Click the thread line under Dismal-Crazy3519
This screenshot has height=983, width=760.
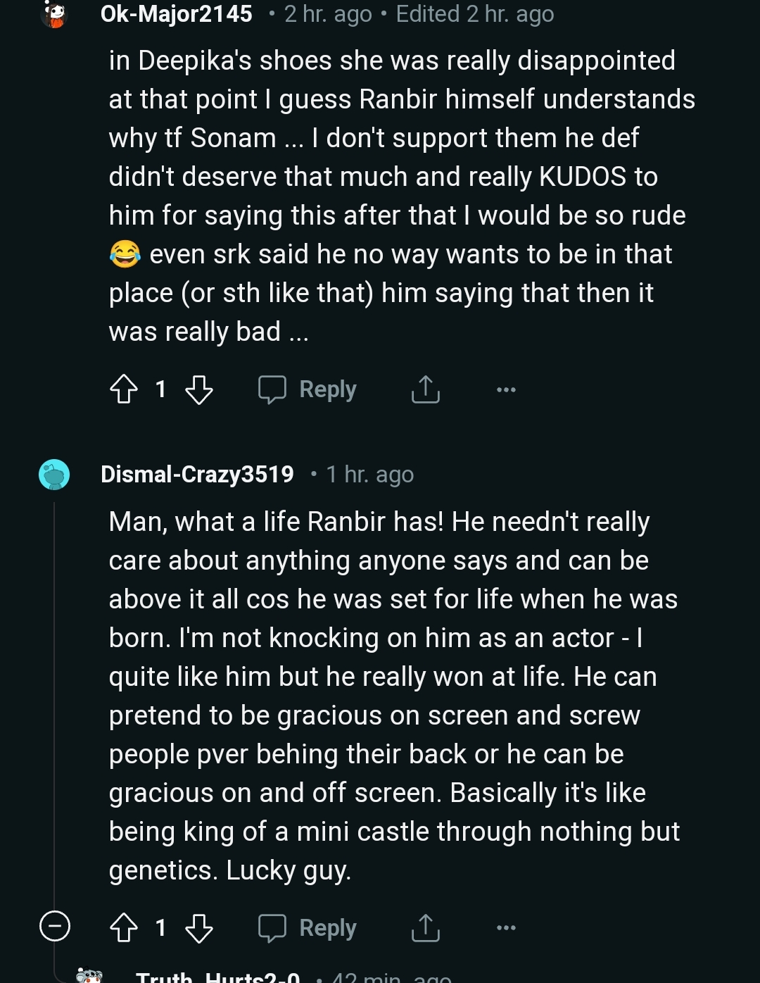click(x=54, y=704)
